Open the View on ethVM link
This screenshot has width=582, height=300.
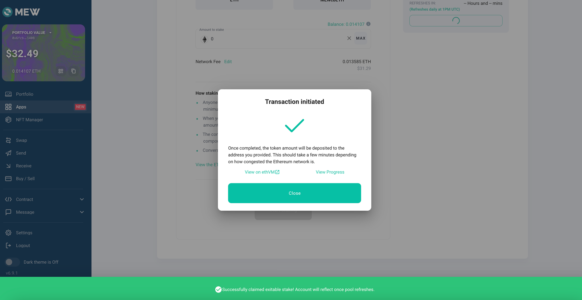(x=262, y=172)
